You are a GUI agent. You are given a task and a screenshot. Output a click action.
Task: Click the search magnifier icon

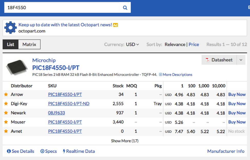point(125,8)
